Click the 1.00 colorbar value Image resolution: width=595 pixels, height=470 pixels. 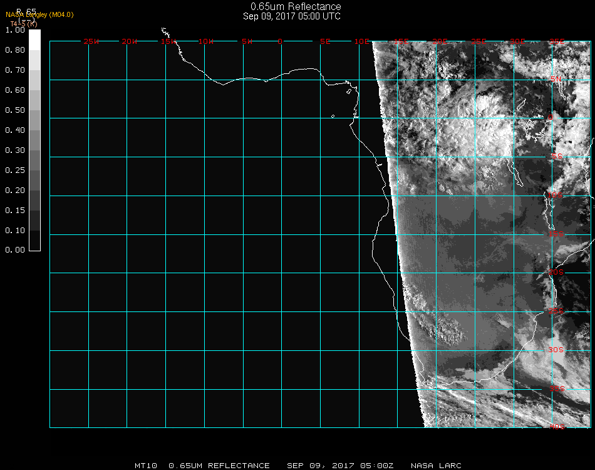pyautogui.click(x=15, y=30)
